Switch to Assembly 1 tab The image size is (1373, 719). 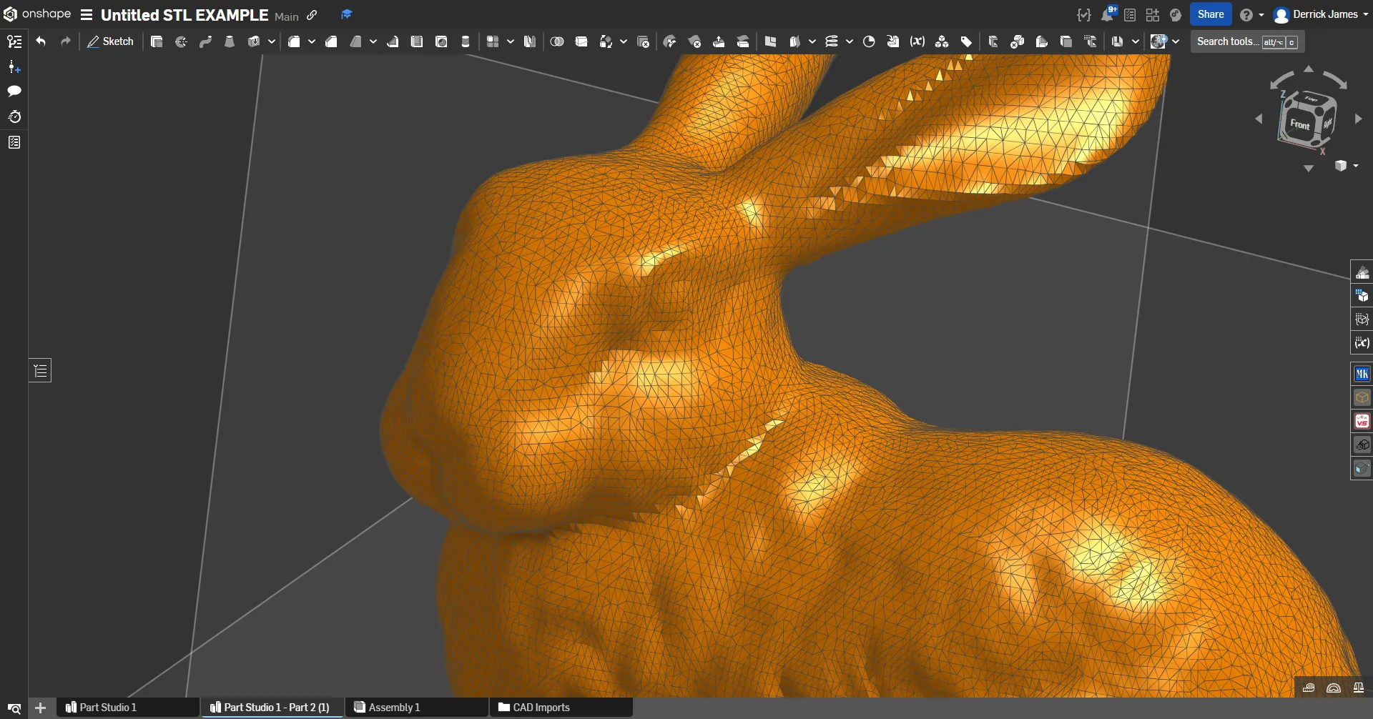pos(416,707)
